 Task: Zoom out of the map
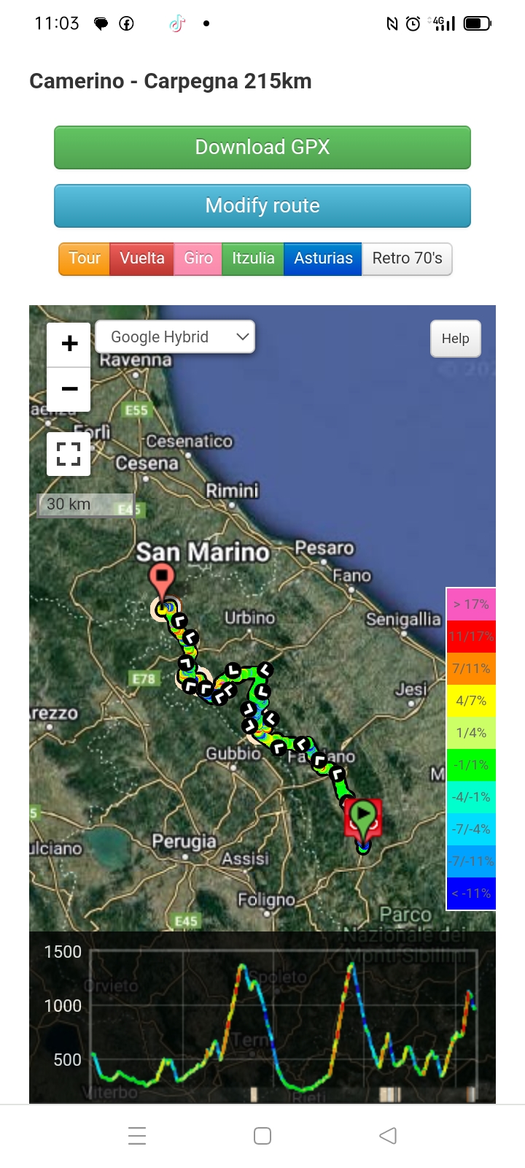click(x=69, y=389)
